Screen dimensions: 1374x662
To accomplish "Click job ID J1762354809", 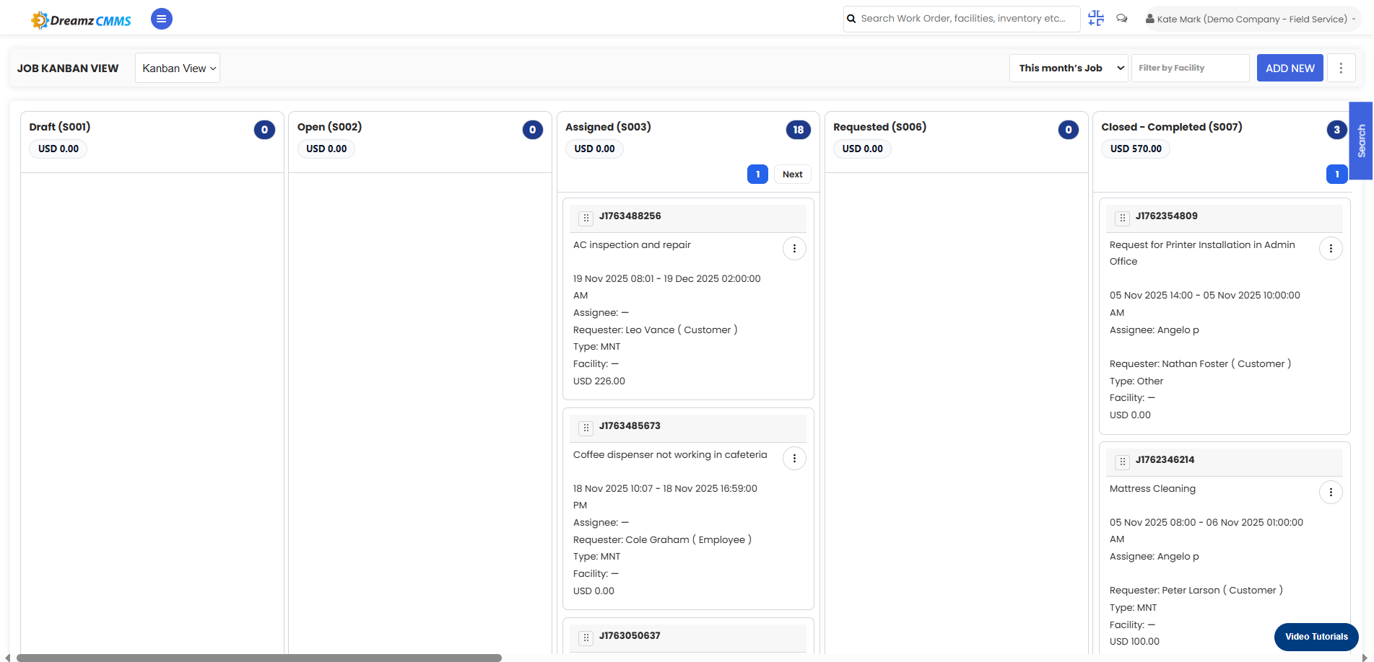I will (x=1166, y=216).
